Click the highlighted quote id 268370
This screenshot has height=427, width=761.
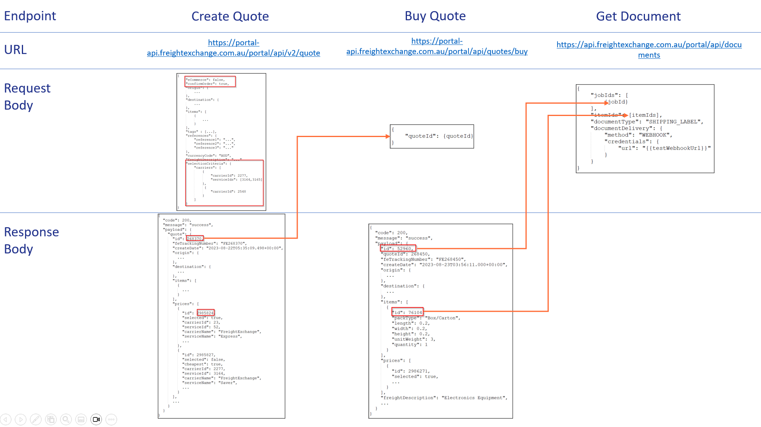195,238
